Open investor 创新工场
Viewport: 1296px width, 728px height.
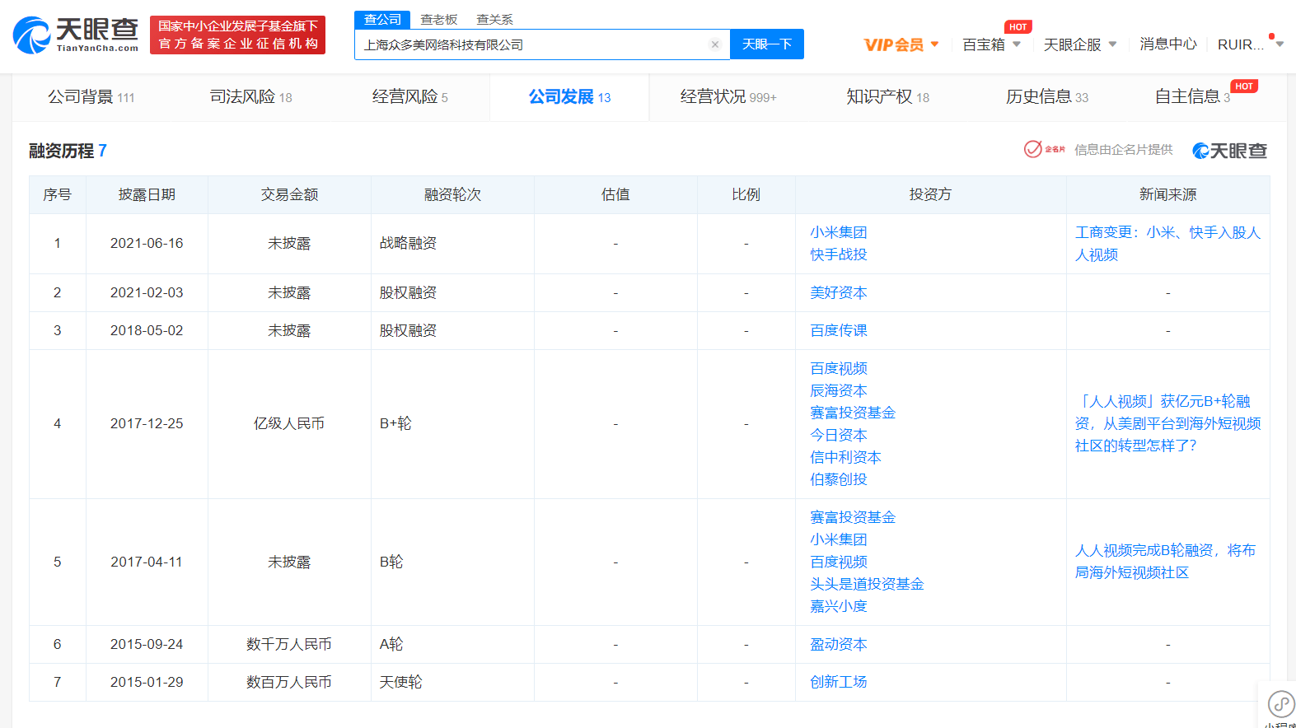point(838,682)
